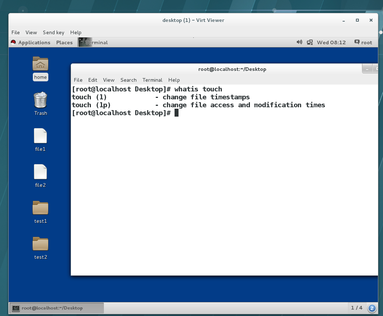
Task: Open Virt Viewer View menu
Action: tap(31, 32)
